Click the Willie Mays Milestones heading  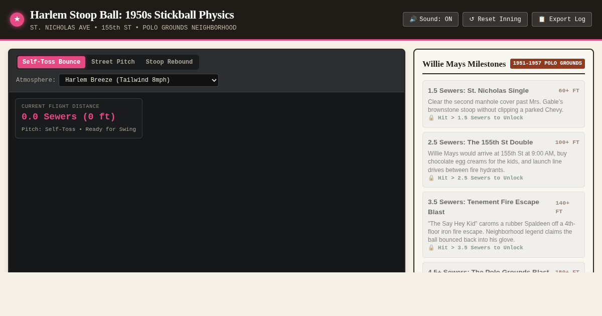click(x=464, y=64)
